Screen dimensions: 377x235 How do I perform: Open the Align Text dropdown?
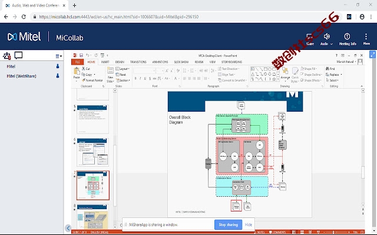pos(226,75)
